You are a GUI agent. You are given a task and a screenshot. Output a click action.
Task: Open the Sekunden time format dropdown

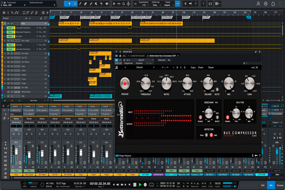coord(80,186)
